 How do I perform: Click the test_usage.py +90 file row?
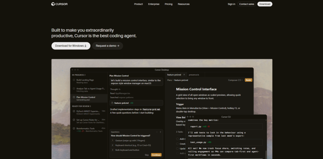[225, 142]
